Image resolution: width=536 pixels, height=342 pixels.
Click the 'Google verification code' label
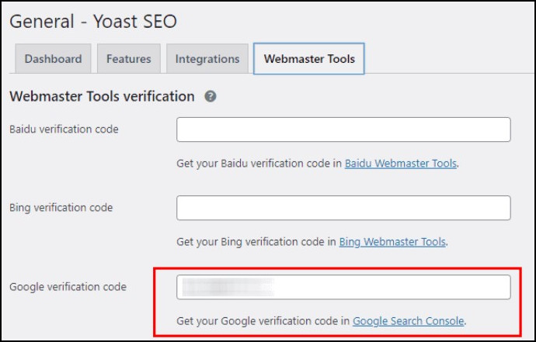click(x=68, y=287)
